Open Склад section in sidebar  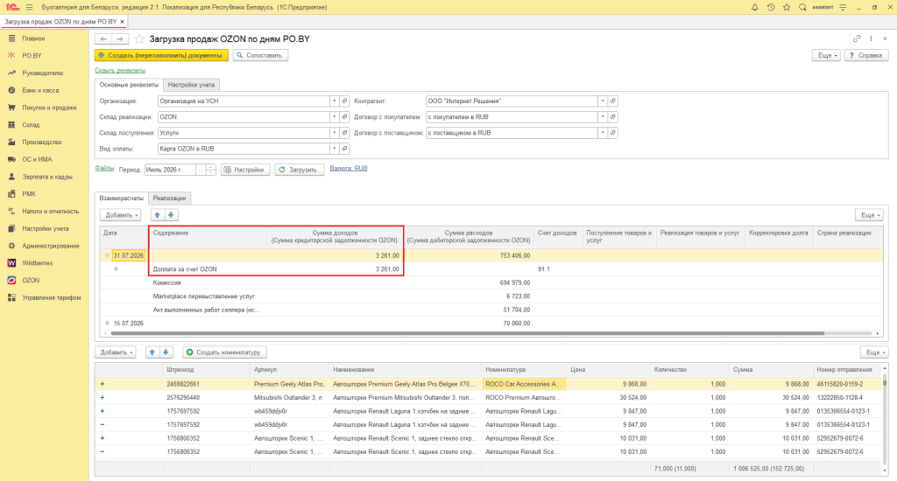click(x=31, y=124)
